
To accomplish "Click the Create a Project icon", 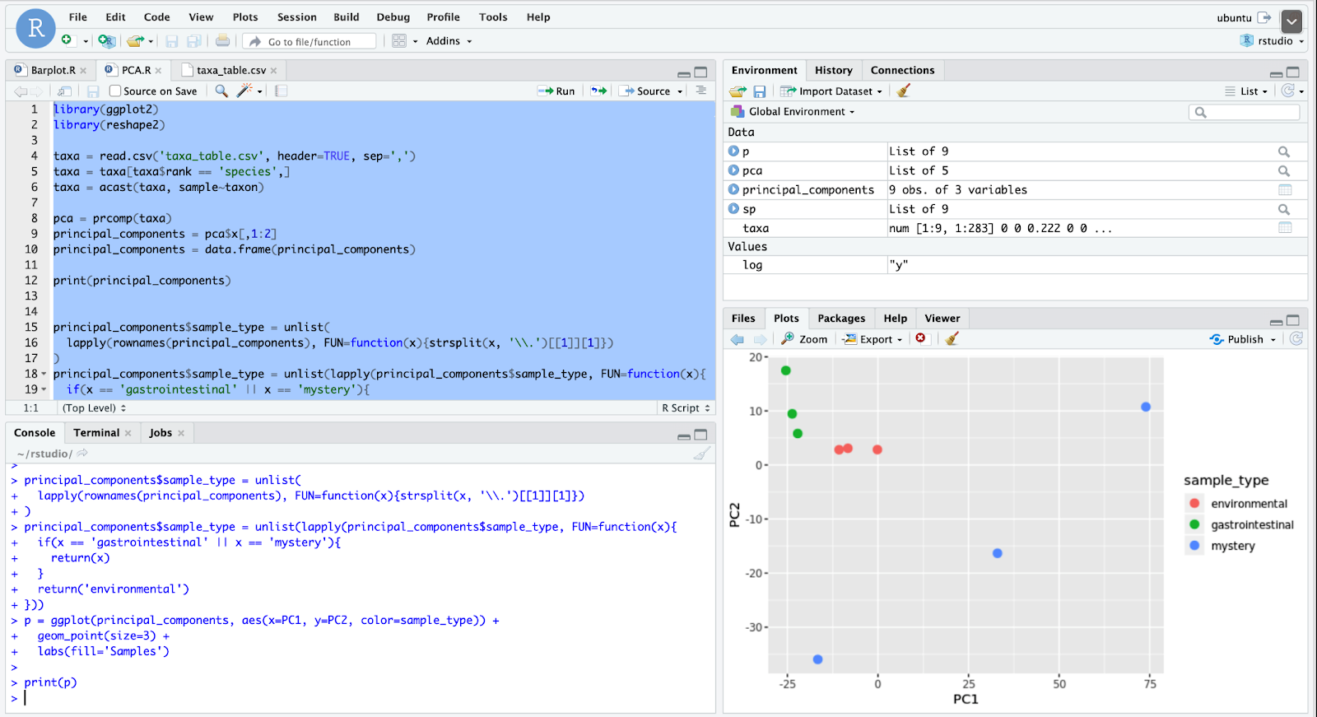I will pos(106,40).
